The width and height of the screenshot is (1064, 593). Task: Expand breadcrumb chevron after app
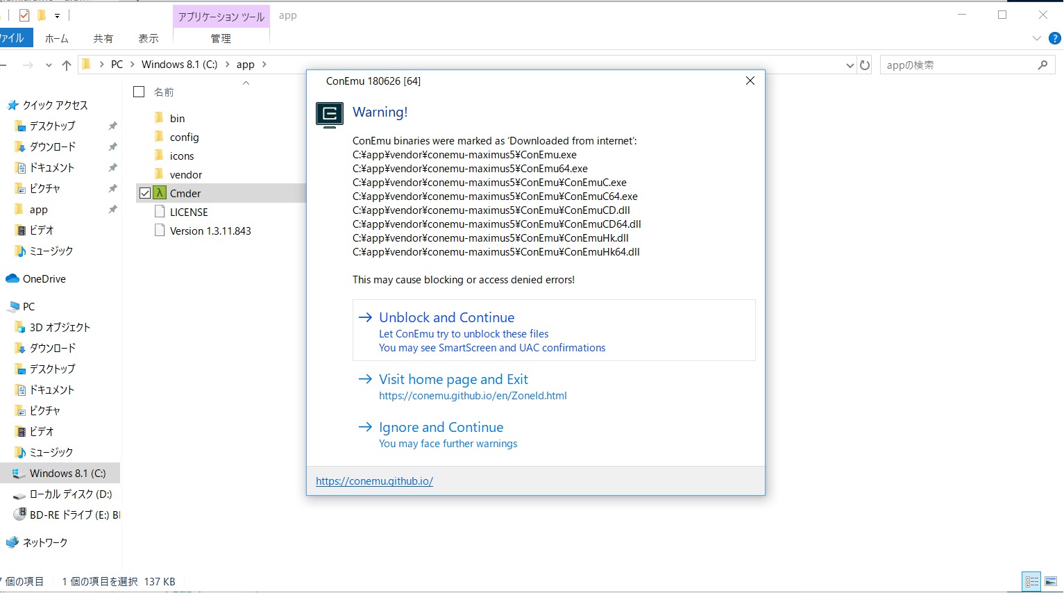264,65
